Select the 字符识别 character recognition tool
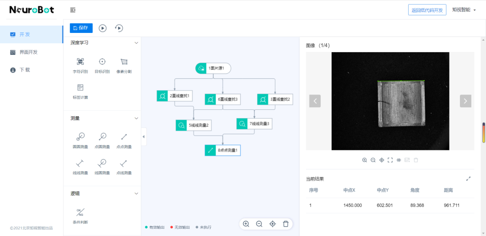Viewport: 486px width, 236px height. [x=80, y=65]
